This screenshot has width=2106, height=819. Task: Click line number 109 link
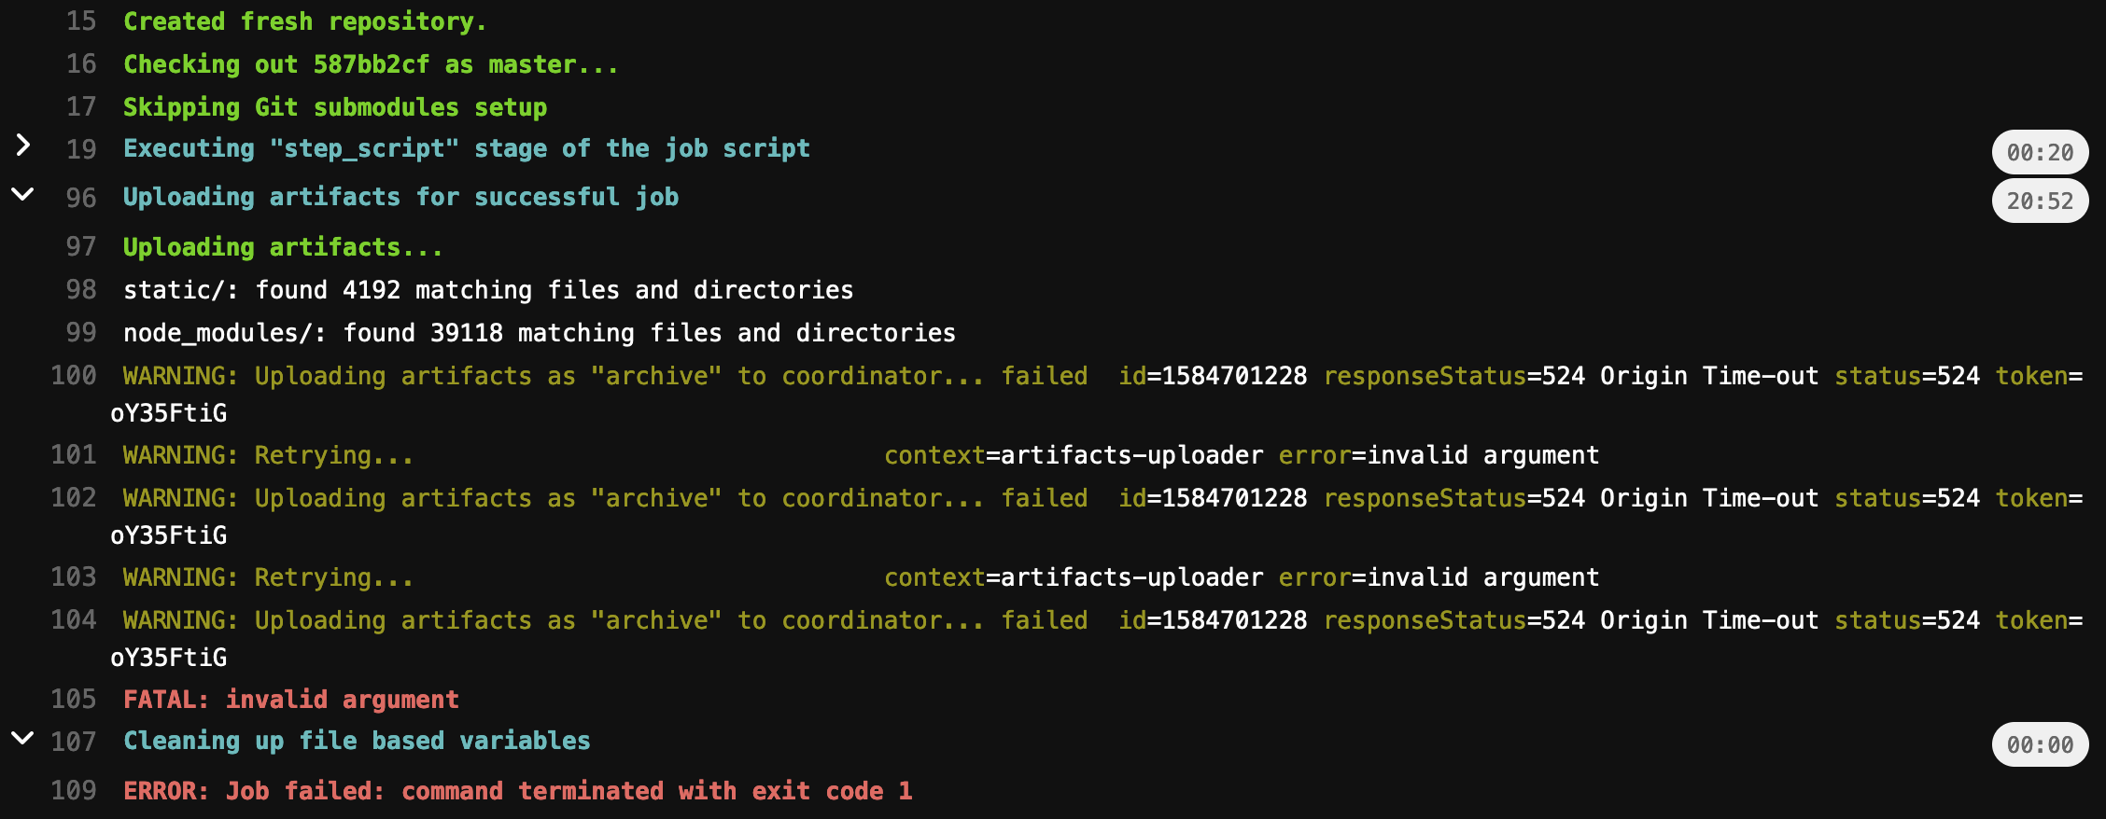pos(74,790)
